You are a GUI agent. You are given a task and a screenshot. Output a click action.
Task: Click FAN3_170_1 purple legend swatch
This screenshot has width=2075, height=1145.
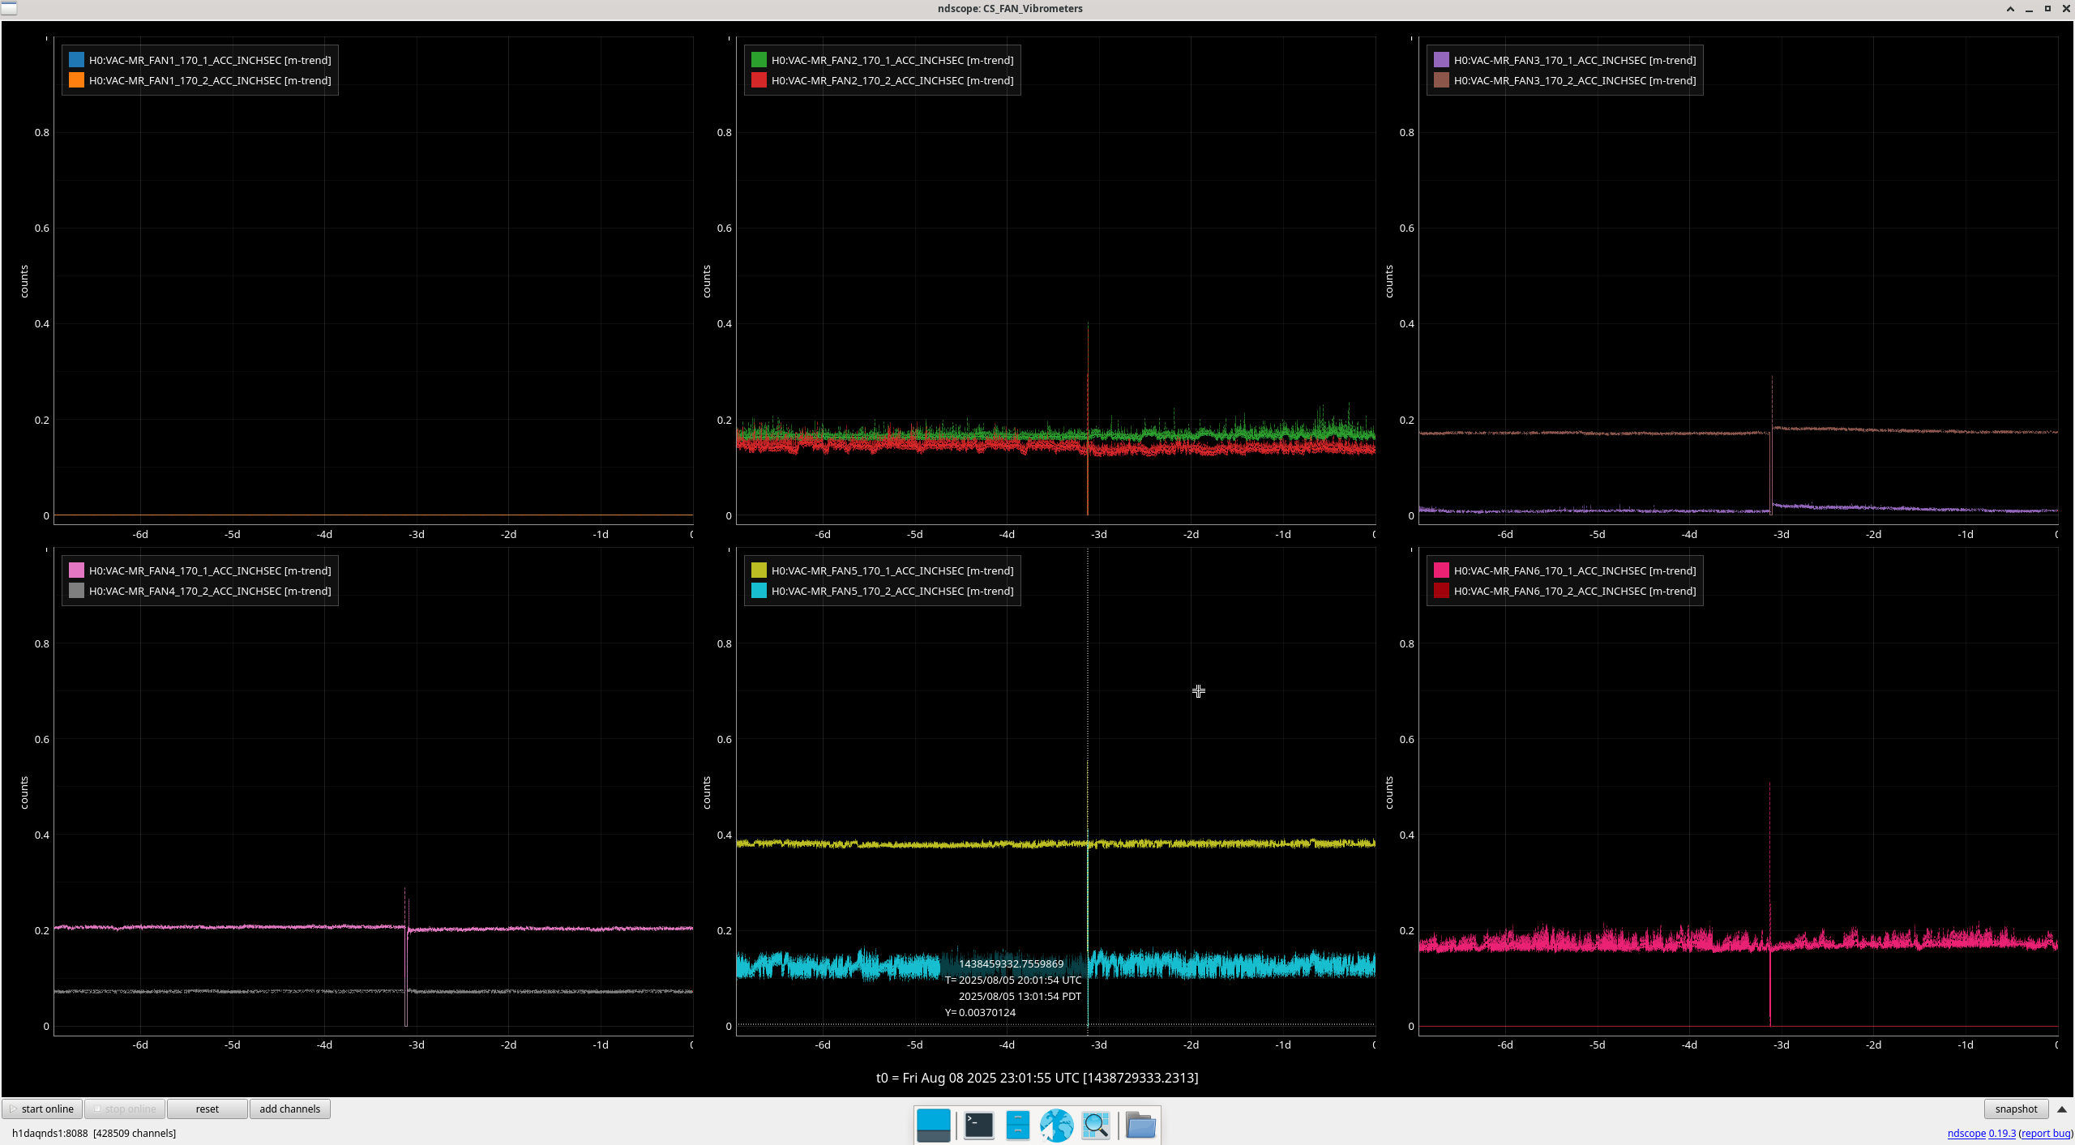point(1441,60)
